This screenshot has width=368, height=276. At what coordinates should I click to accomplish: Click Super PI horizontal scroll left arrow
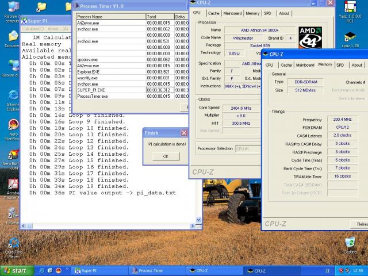(23, 226)
